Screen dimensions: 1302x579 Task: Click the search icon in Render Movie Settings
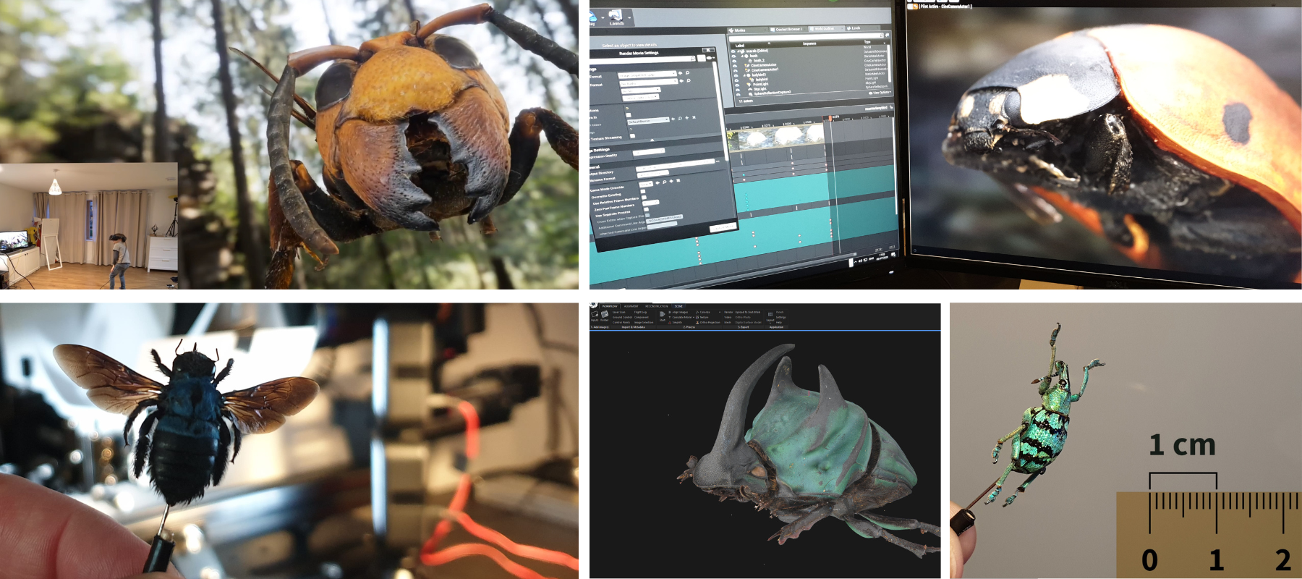[693, 59]
